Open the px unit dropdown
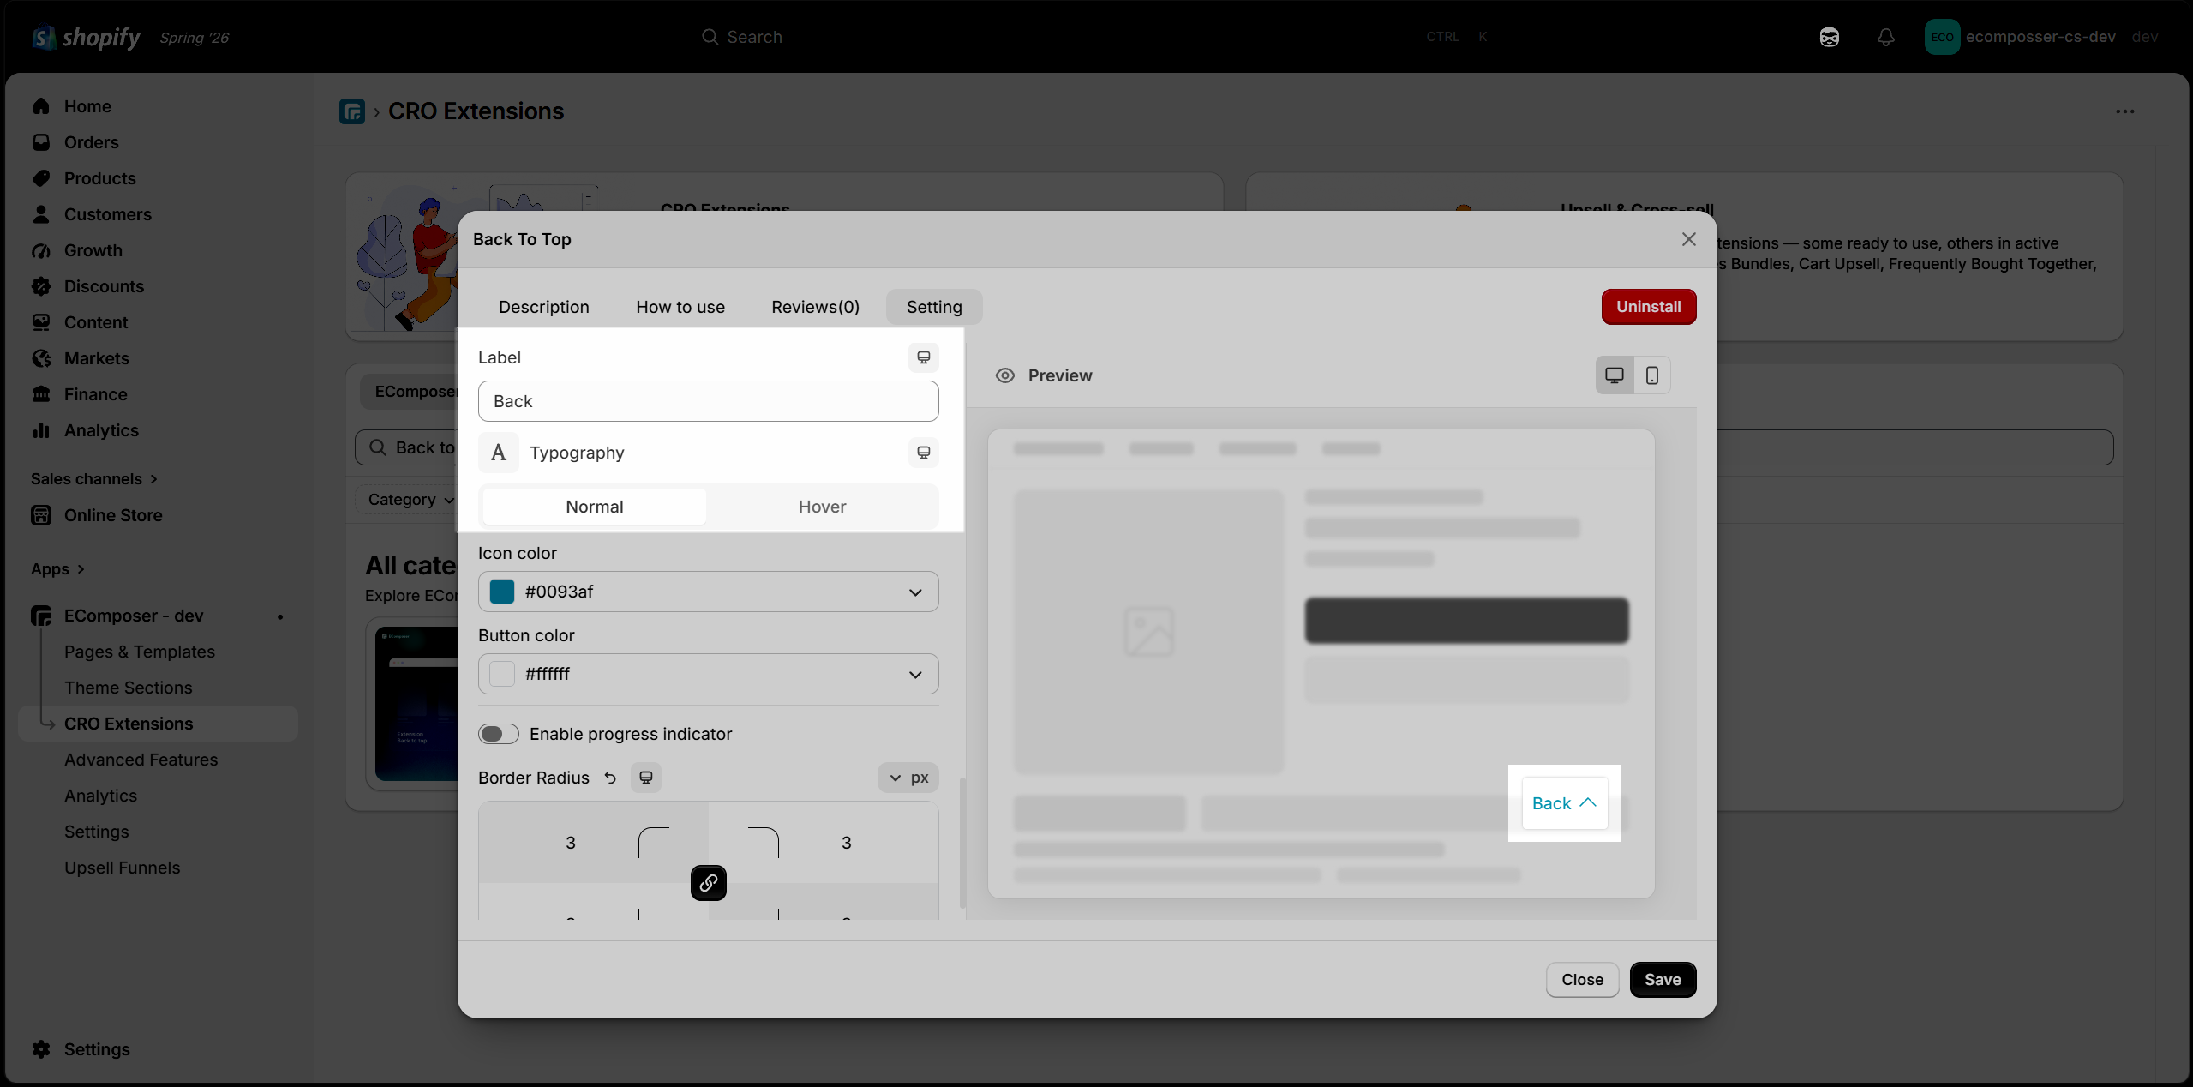 point(908,778)
